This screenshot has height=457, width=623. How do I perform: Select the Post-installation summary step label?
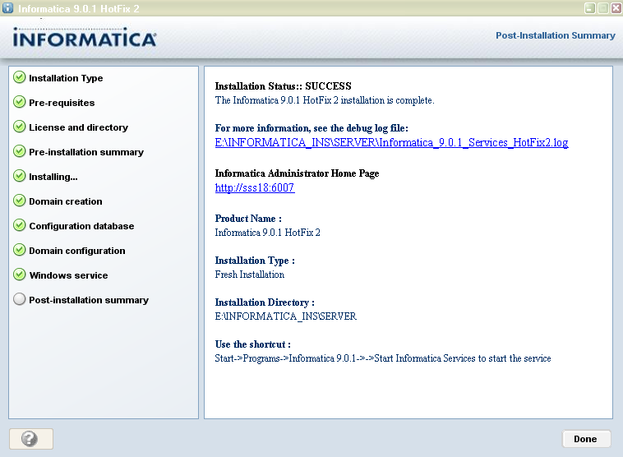(x=89, y=300)
